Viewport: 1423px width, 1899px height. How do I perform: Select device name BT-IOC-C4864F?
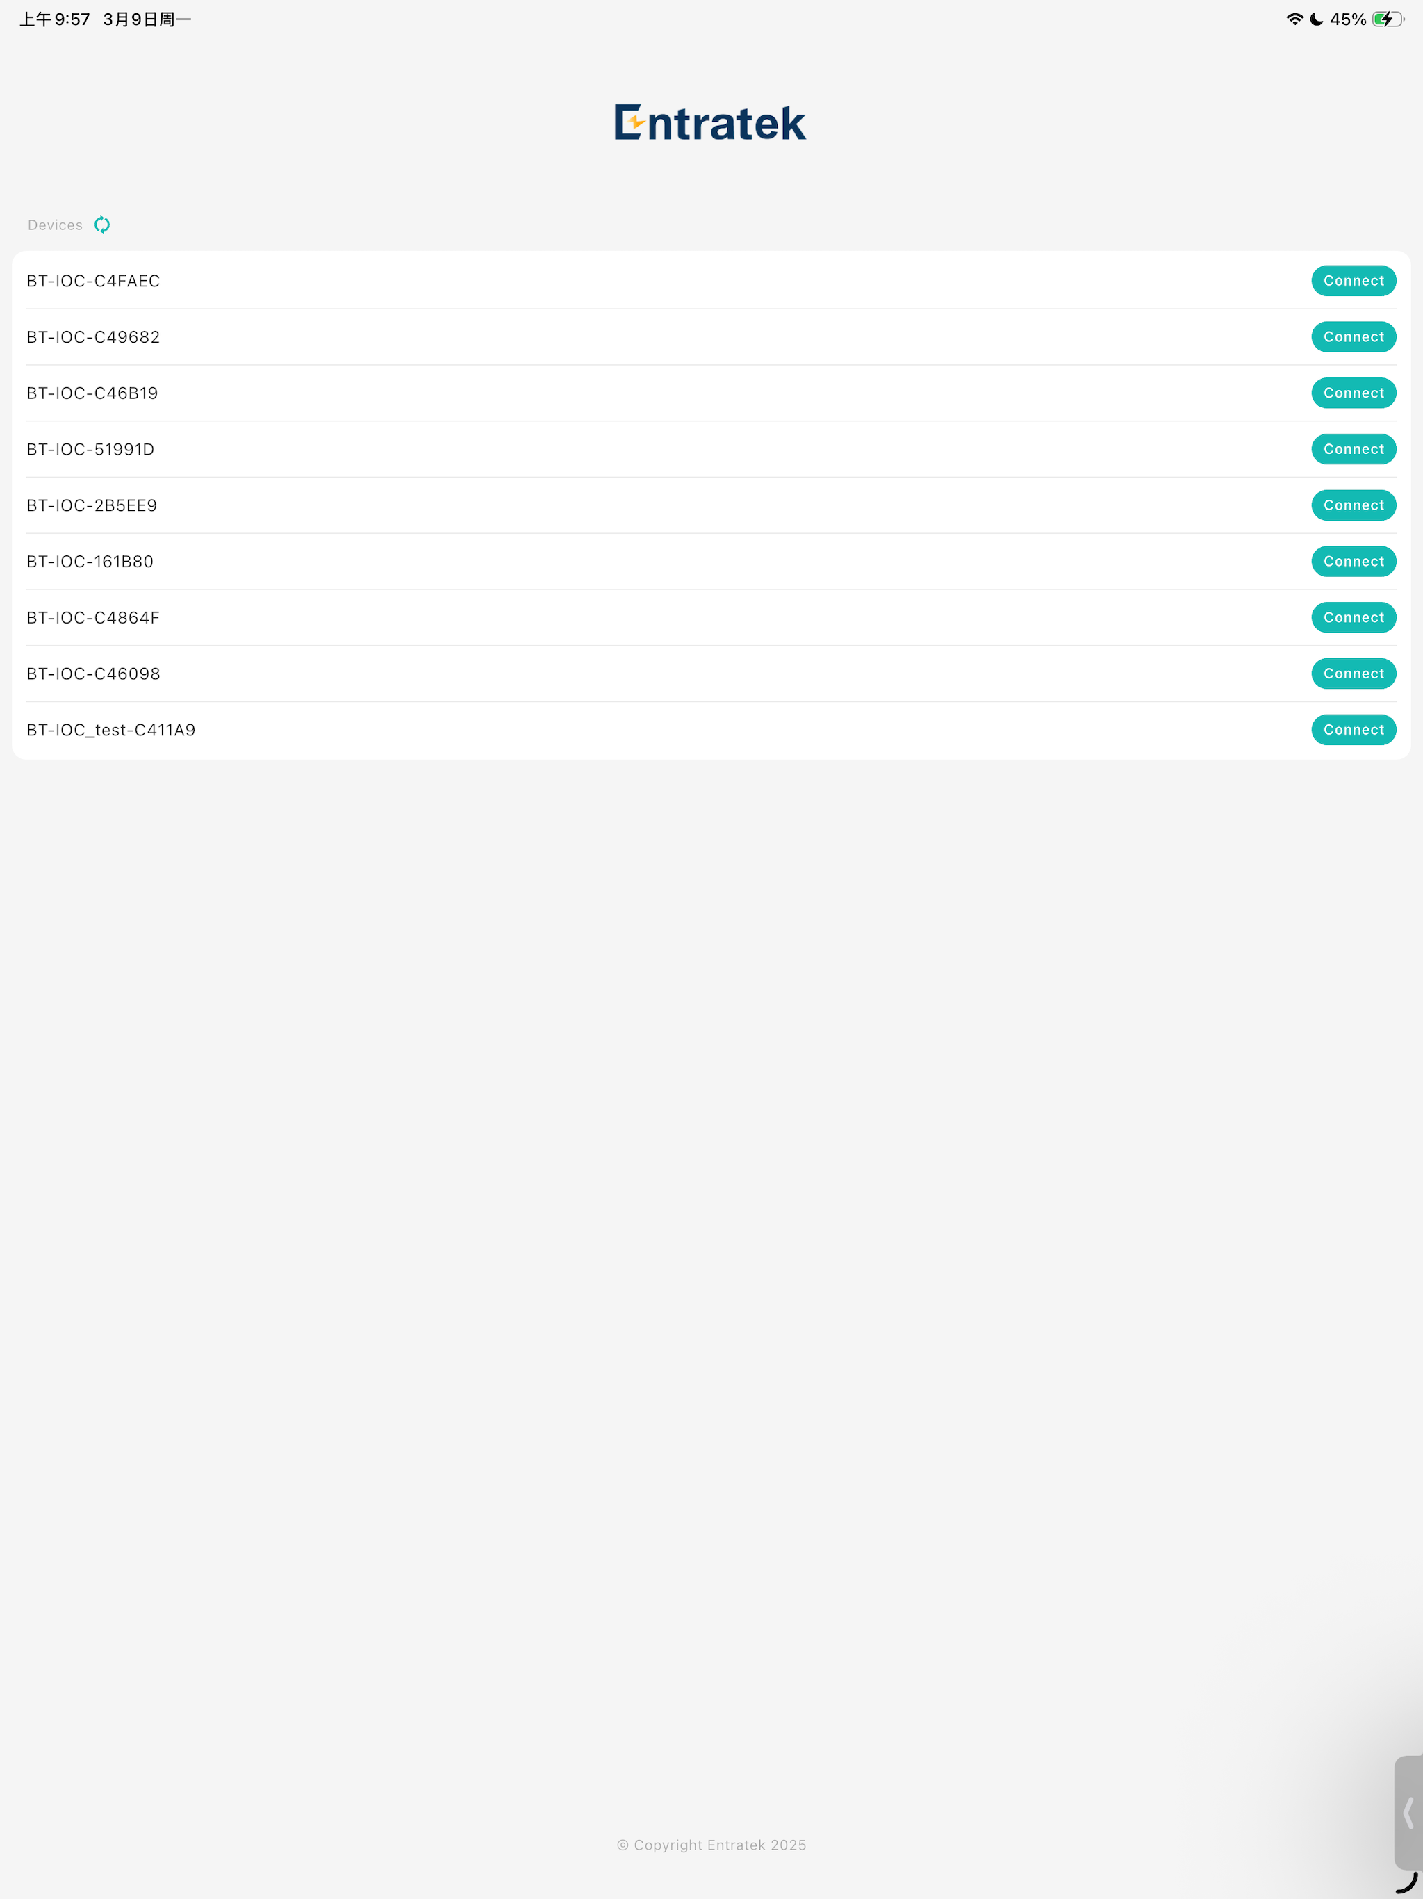[x=92, y=617]
